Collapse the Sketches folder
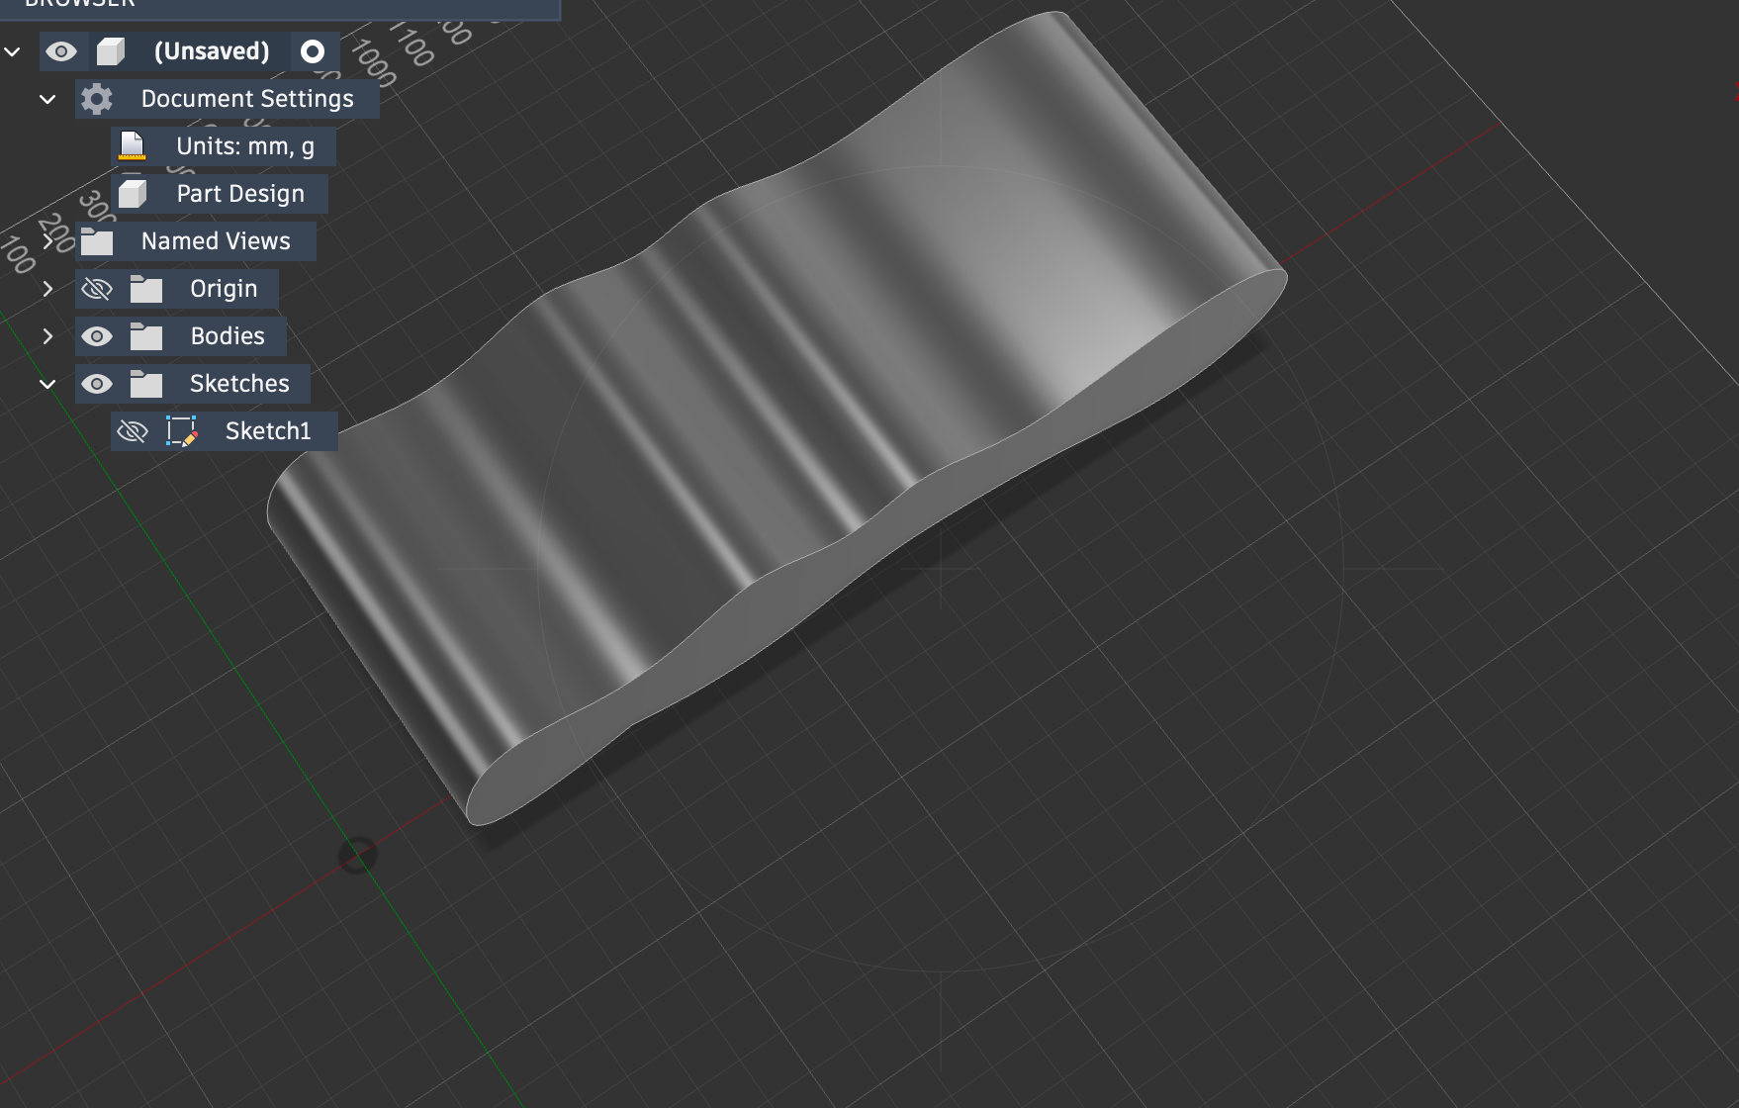 click(47, 384)
